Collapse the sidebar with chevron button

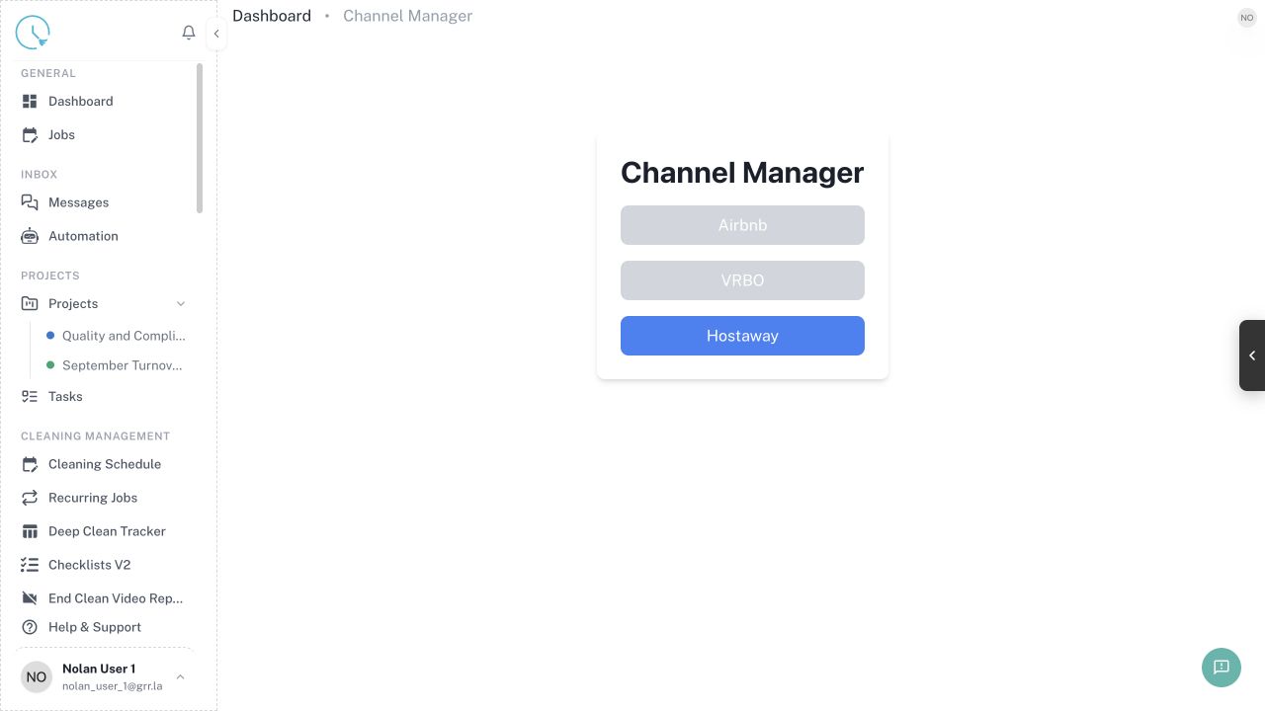pos(216,34)
